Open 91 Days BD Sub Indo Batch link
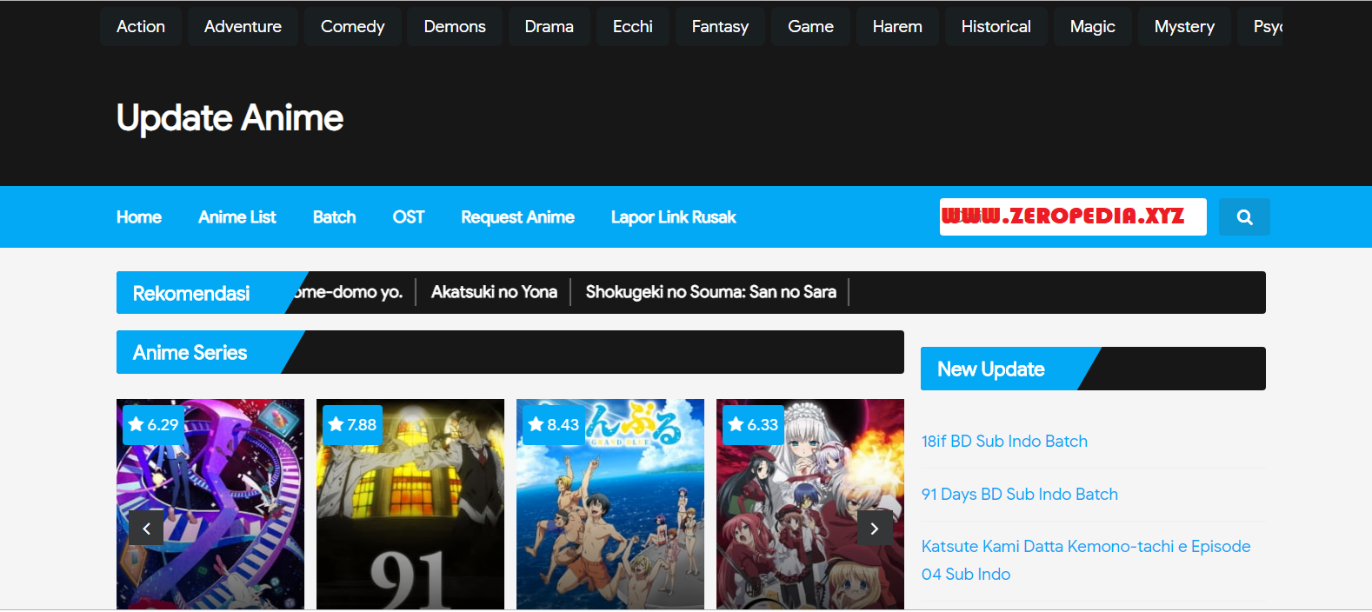1372x612 pixels. [1020, 494]
